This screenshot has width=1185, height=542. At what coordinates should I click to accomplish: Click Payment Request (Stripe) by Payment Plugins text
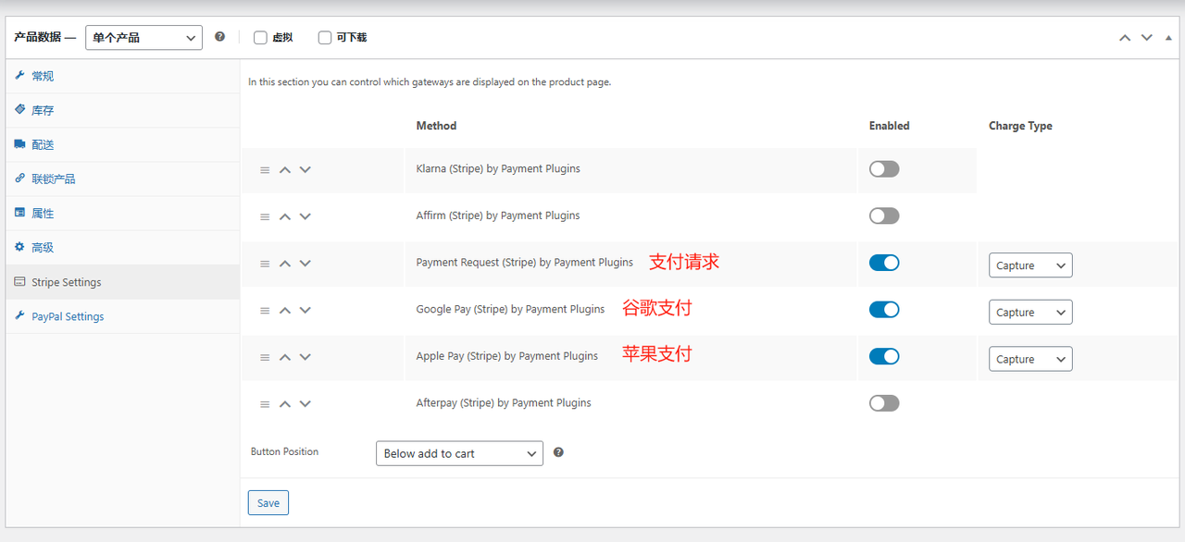pos(525,263)
